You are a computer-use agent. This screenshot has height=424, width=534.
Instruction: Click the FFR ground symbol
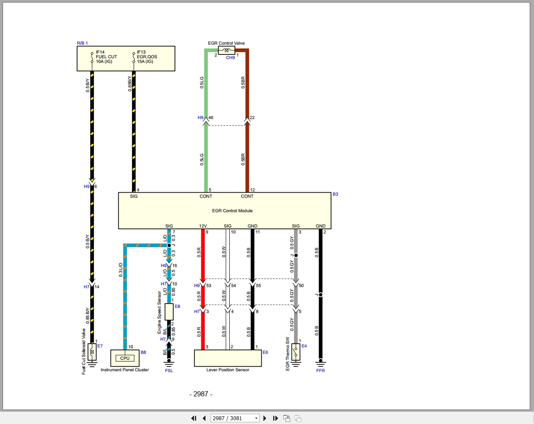pos(320,363)
